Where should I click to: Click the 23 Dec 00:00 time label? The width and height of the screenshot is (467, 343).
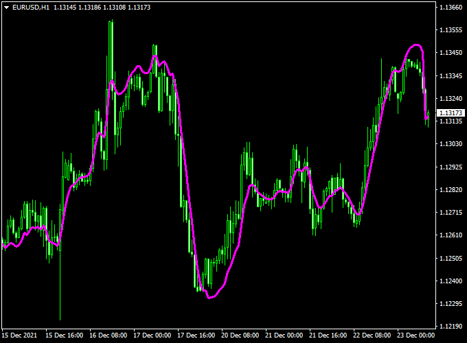(415, 335)
